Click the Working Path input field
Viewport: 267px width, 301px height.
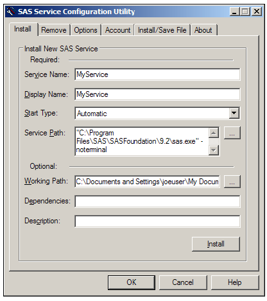(x=147, y=182)
